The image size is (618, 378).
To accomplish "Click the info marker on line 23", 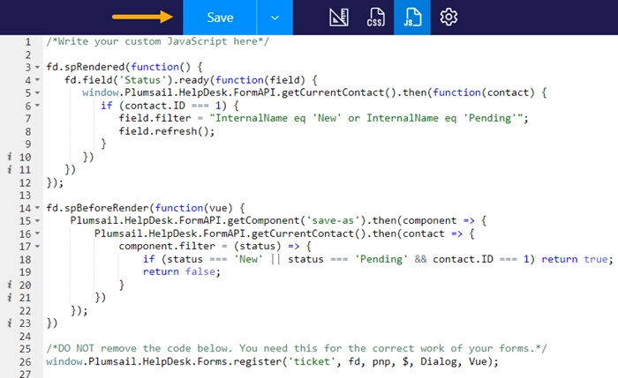I will [x=10, y=323].
